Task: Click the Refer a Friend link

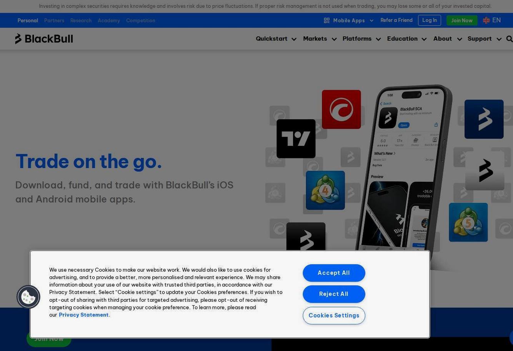Action: (x=396, y=20)
